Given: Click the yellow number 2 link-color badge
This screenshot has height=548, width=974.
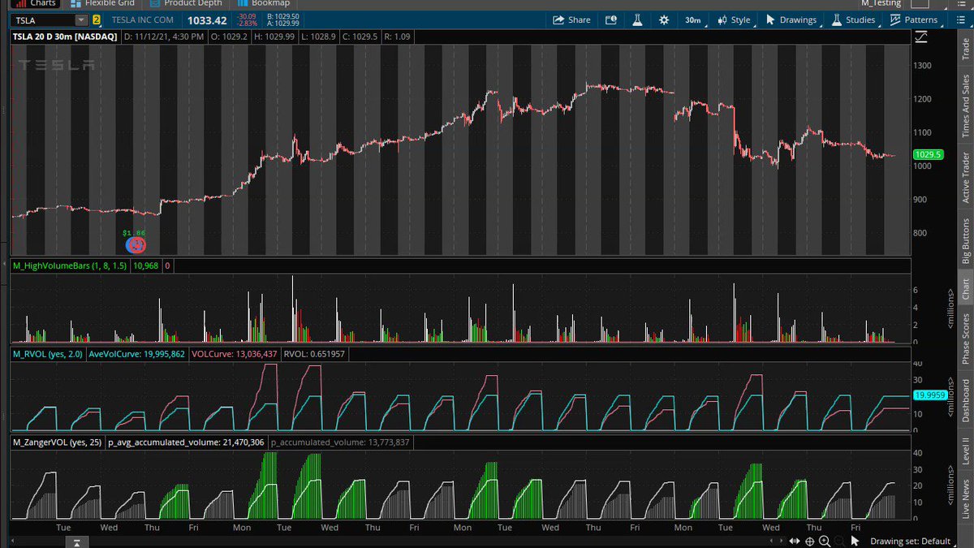Looking at the screenshot, I should coord(97,19).
